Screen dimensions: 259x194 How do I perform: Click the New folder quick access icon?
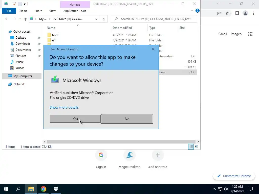click(x=20, y=4)
